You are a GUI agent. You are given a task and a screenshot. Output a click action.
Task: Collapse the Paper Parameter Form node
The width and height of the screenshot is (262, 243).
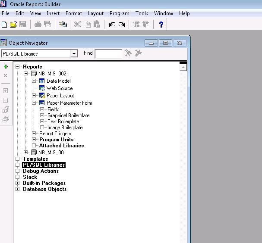pyautogui.click(x=34, y=103)
